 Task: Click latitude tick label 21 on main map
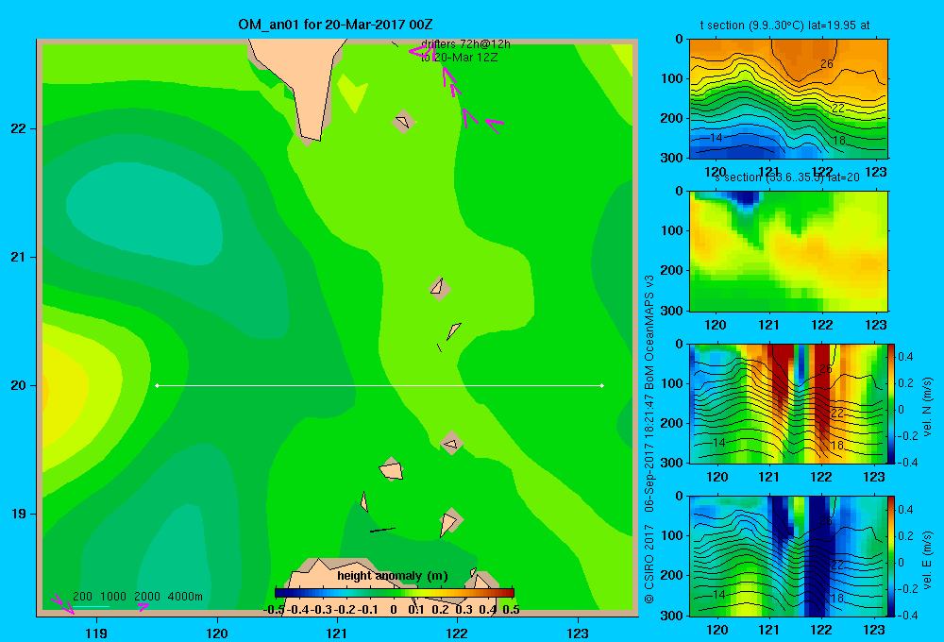pos(19,257)
